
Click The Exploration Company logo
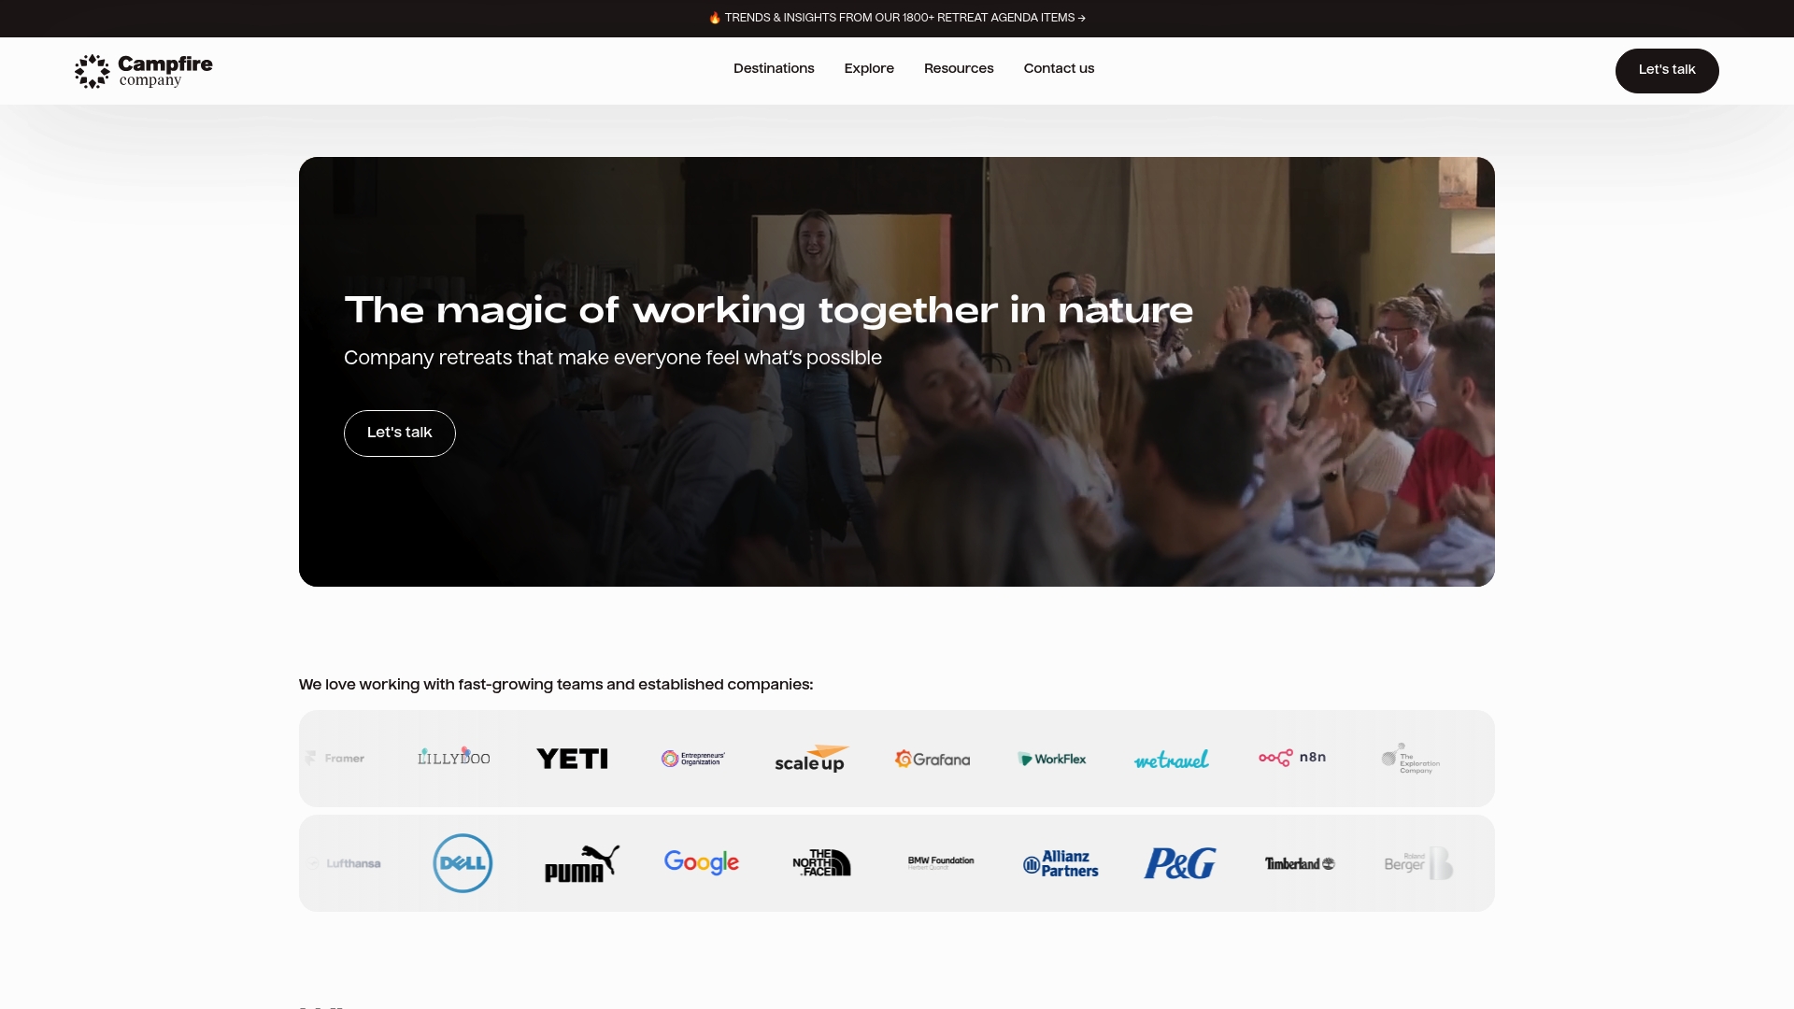coord(1411,759)
